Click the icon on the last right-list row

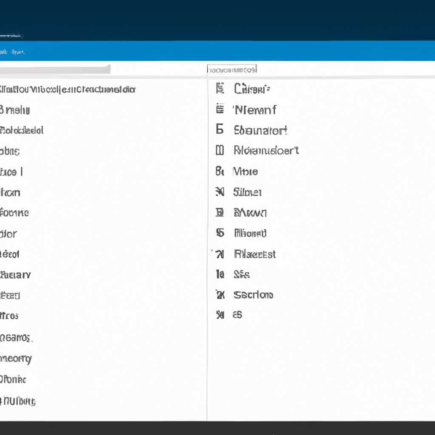point(220,315)
